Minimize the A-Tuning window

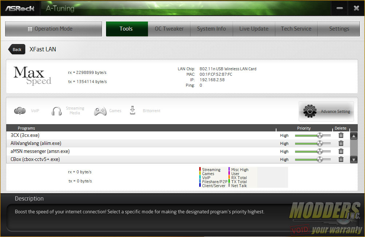click(x=340, y=8)
